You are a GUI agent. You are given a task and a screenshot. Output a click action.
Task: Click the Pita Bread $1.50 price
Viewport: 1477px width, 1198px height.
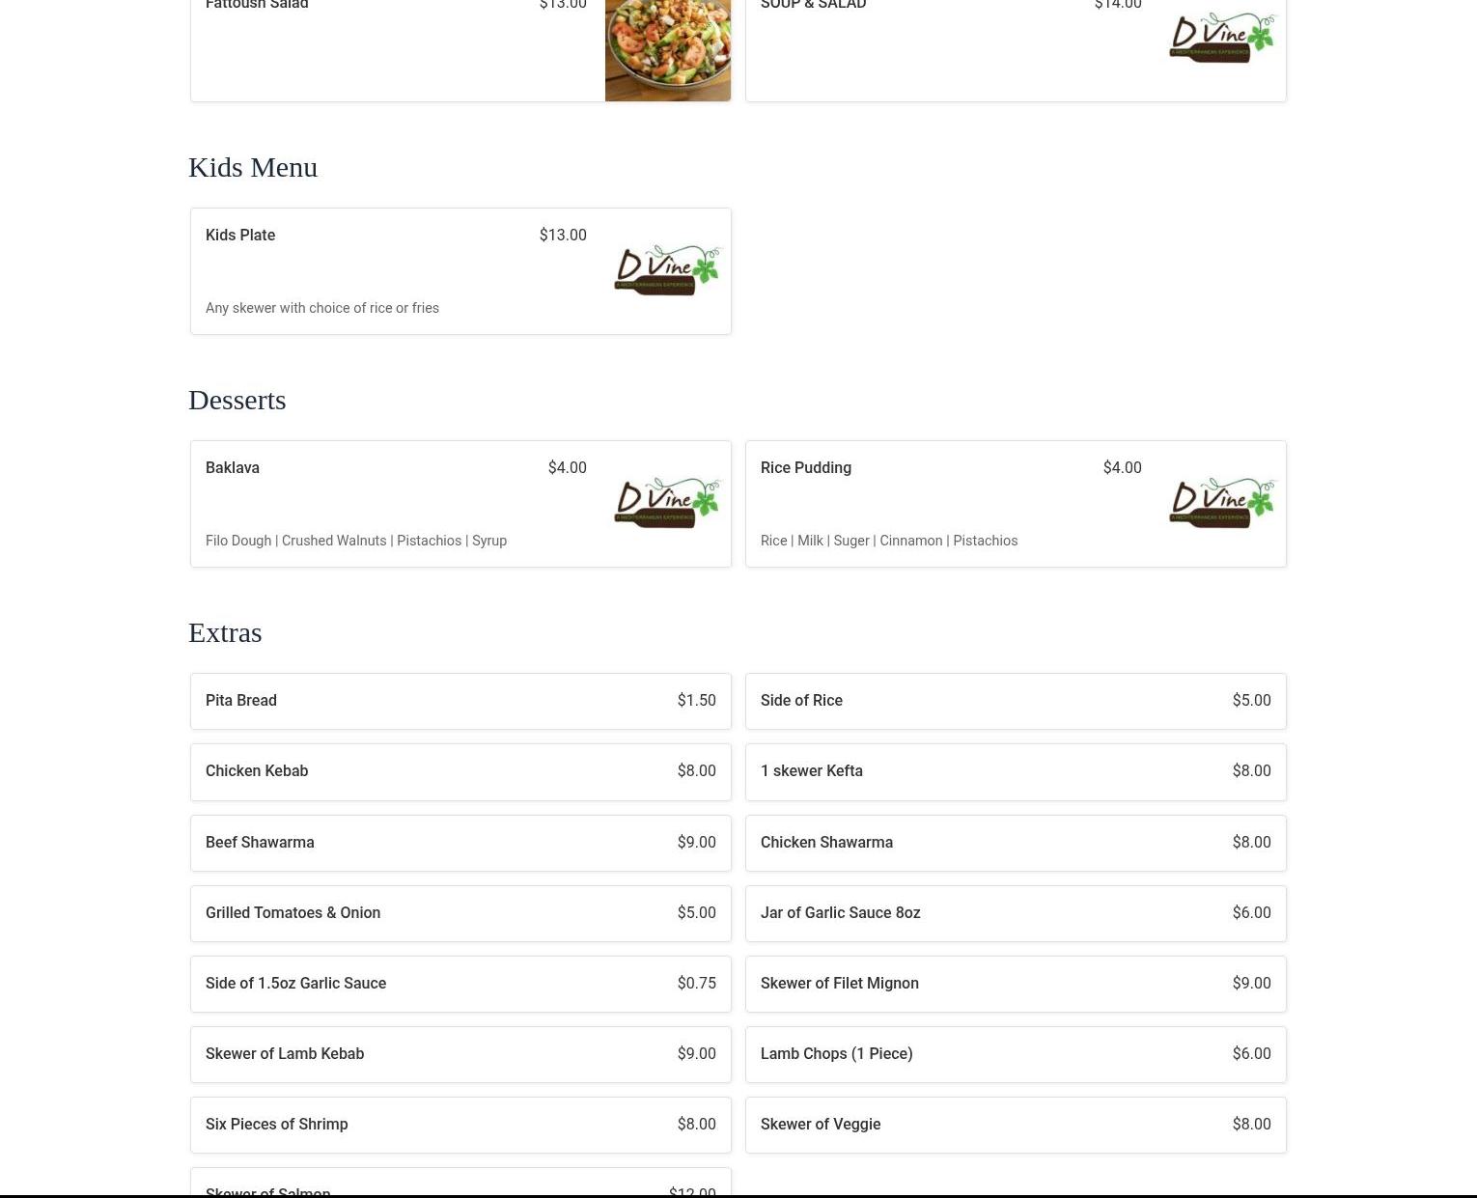[x=697, y=700]
